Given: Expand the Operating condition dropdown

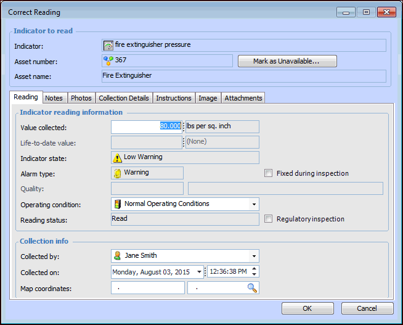Looking at the screenshot, I should click(253, 204).
